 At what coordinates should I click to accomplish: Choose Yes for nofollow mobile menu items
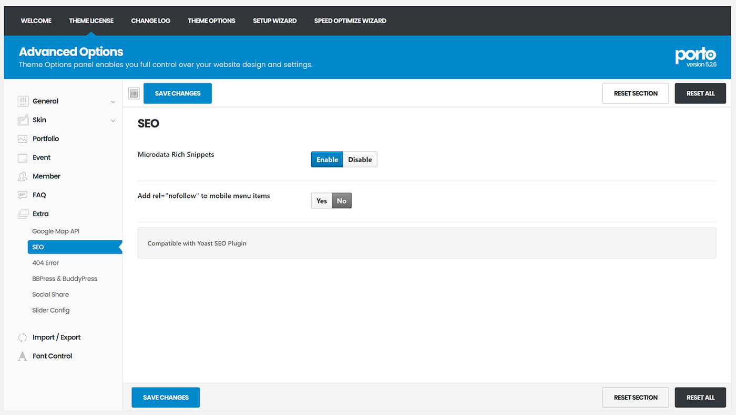322,201
